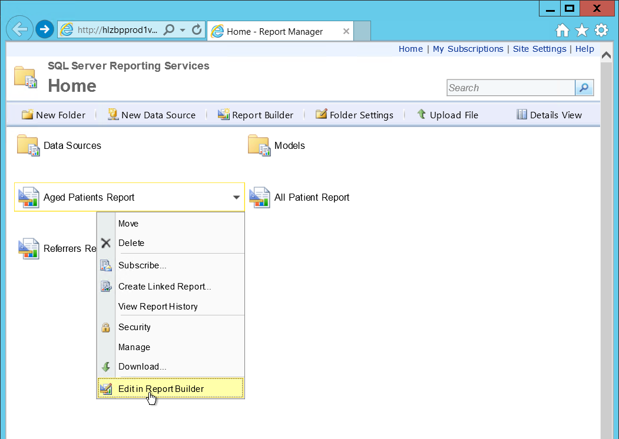Go forward with the blue forward arrow
Viewport: 619px width, 439px height.
pyautogui.click(x=45, y=29)
